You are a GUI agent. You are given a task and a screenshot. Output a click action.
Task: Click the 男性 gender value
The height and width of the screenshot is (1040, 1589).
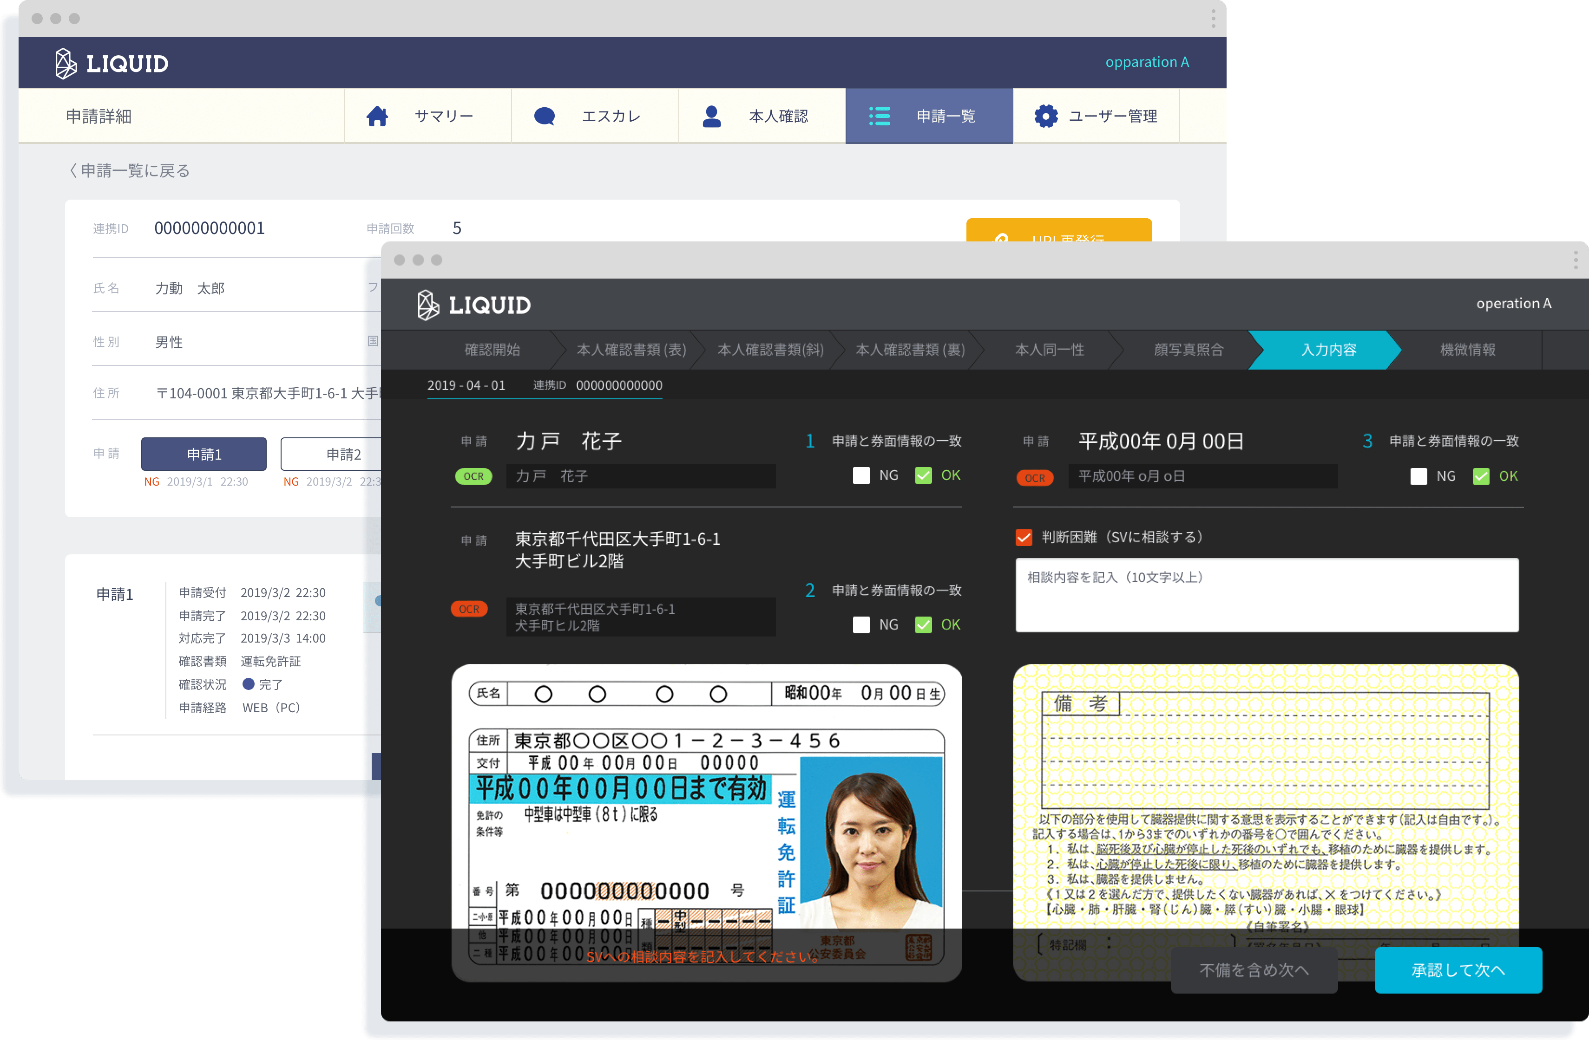click(169, 342)
